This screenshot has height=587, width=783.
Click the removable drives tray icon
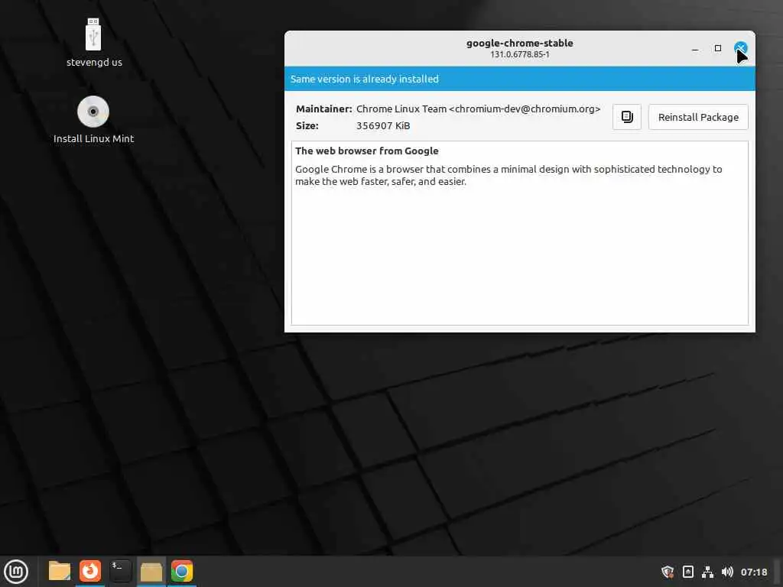tap(687, 572)
